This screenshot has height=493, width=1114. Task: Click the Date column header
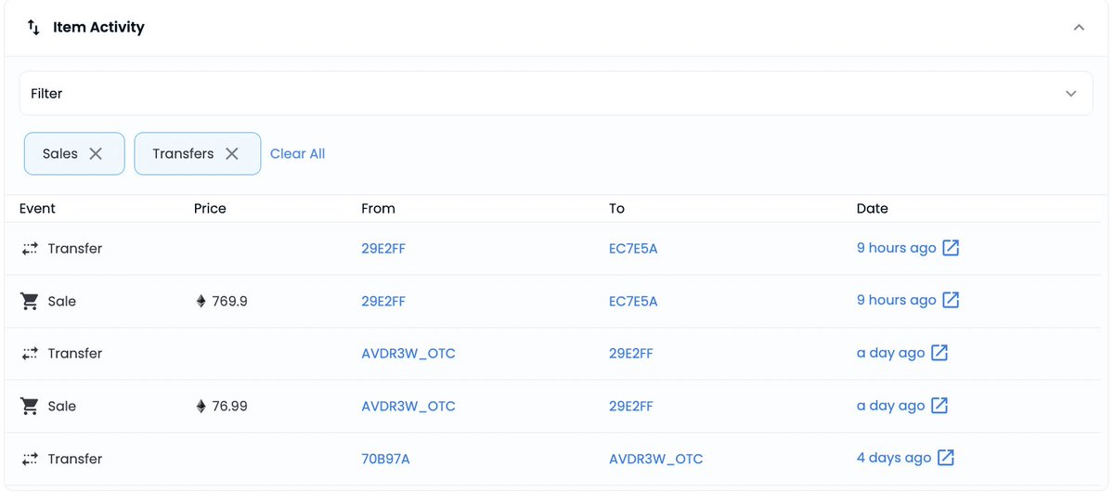click(873, 209)
